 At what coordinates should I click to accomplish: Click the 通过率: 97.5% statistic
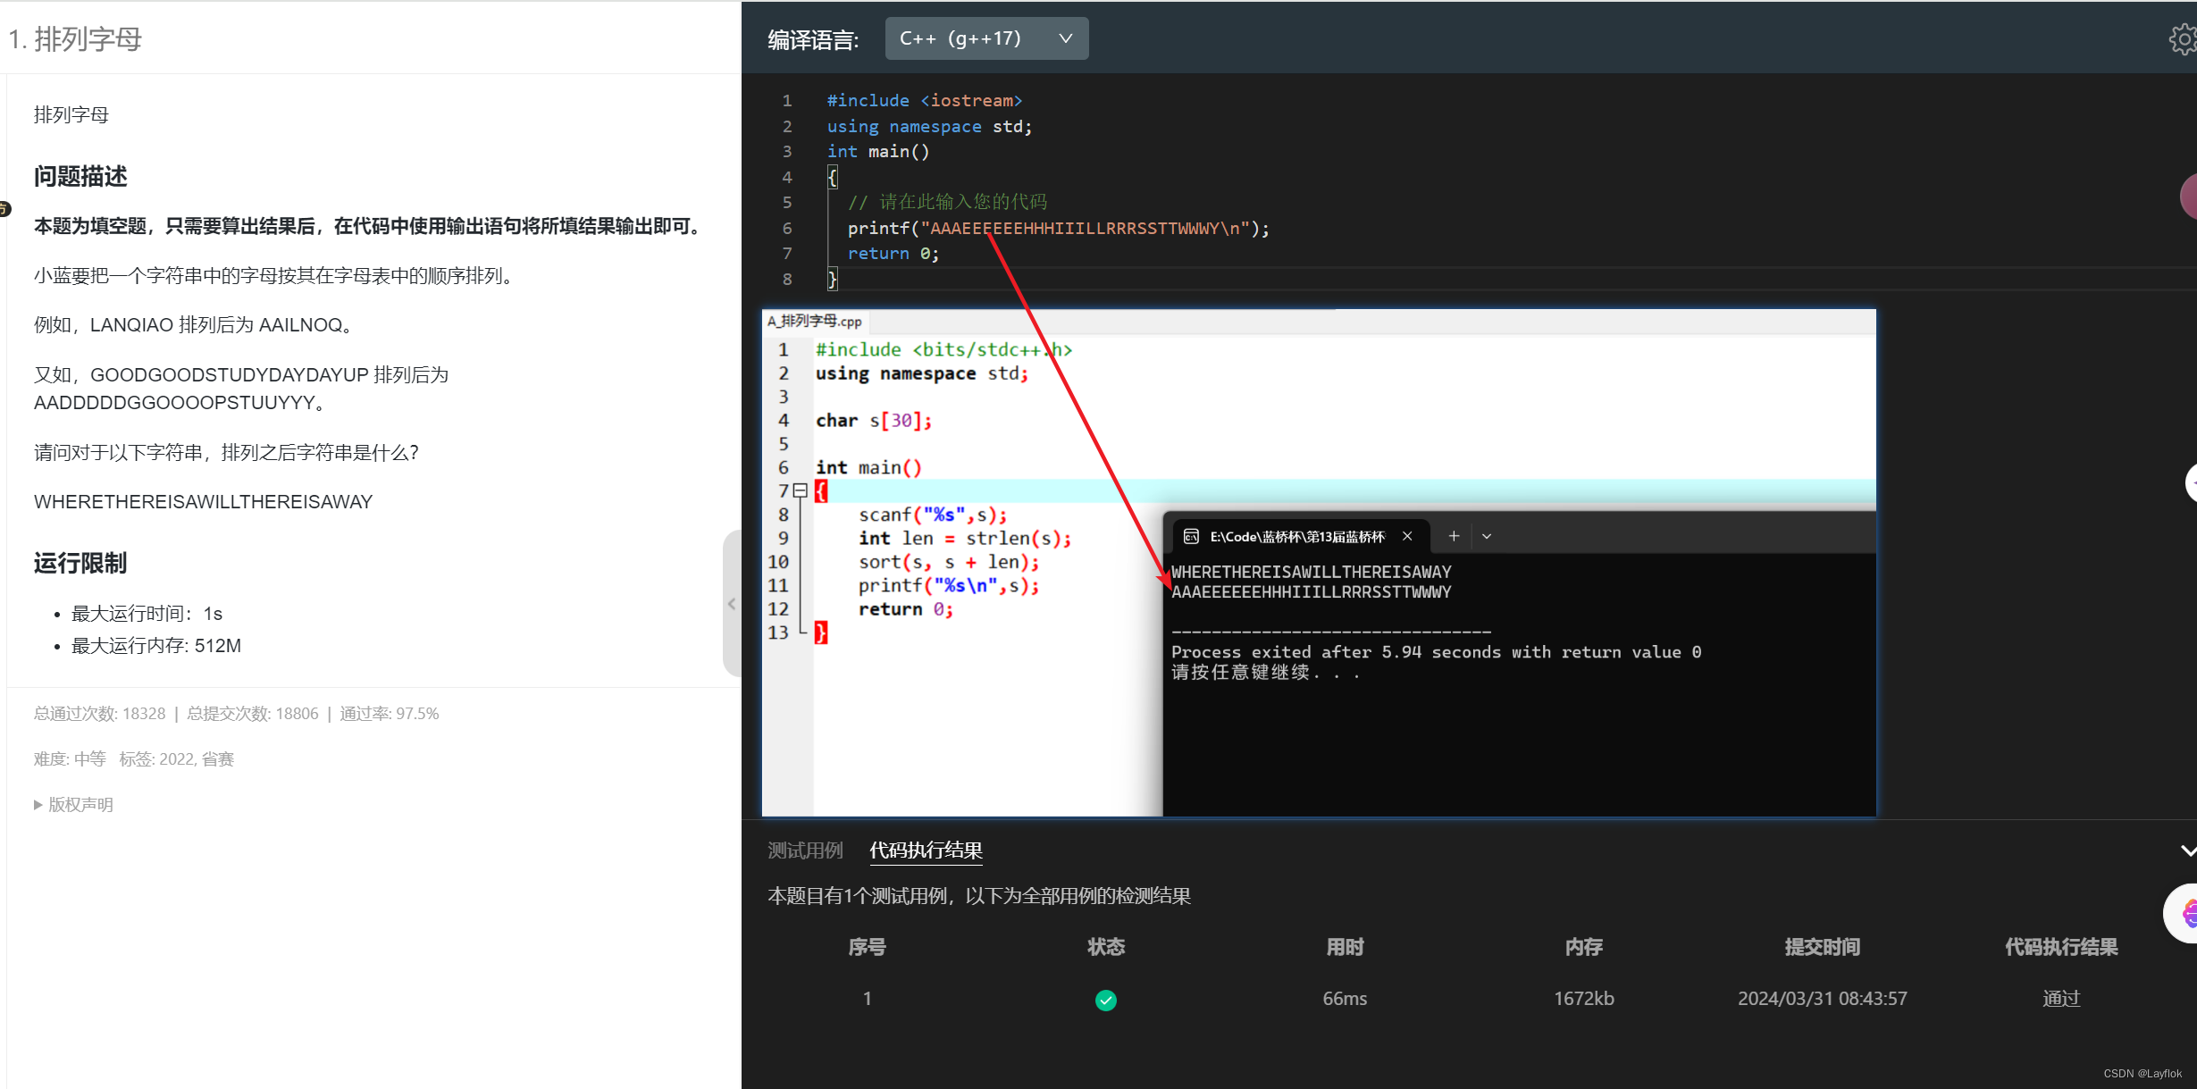click(389, 714)
